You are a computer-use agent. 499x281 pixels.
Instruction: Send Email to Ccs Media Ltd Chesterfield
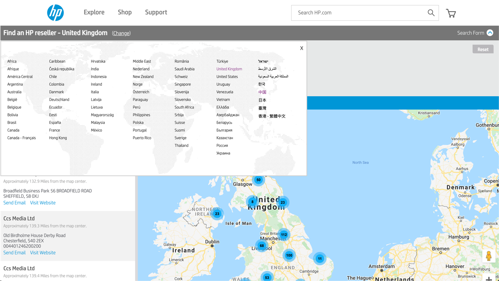(14, 253)
